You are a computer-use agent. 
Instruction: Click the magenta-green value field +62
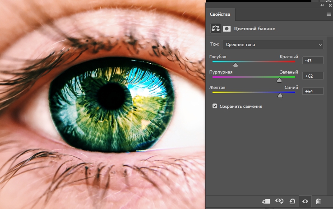313,76
